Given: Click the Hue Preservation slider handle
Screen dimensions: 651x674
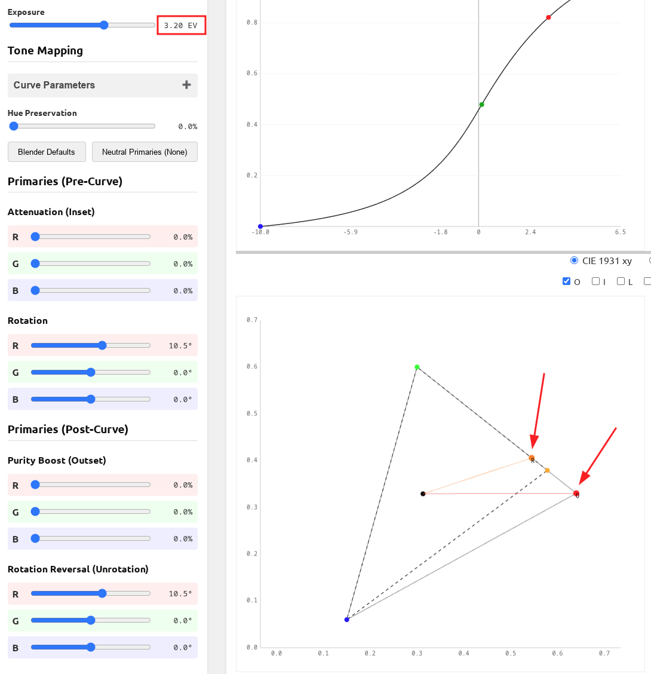Looking at the screenshot, I should pyautogui.click(x=14, y=126).
